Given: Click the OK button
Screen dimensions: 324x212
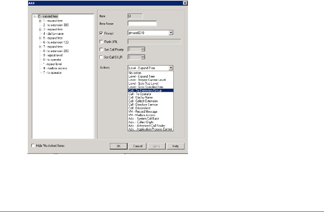Looking at the screenshot, I should coord(118,146).
